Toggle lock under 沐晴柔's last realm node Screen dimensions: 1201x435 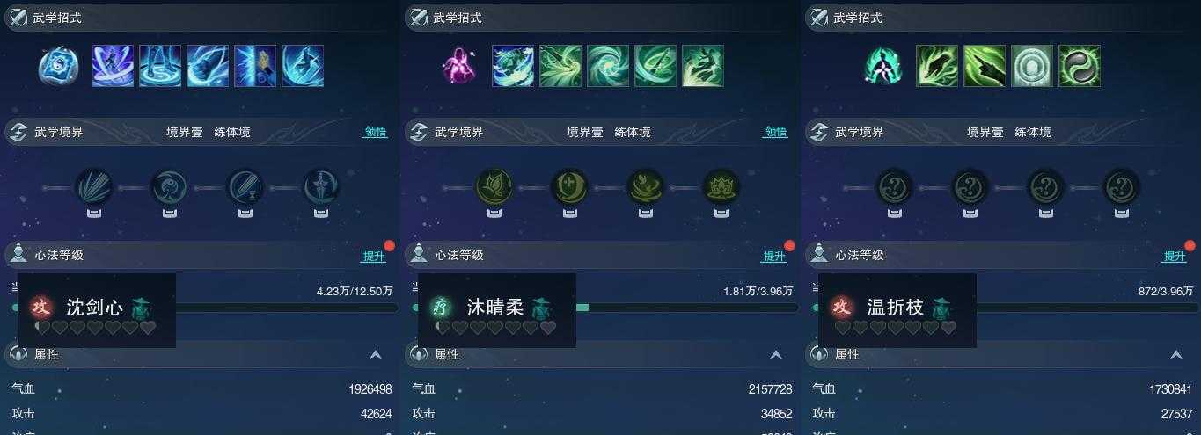(721, 213)
